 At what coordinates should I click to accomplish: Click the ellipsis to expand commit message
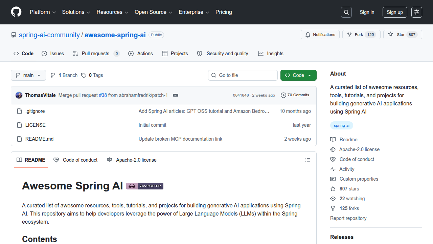[x=176, y=95]
